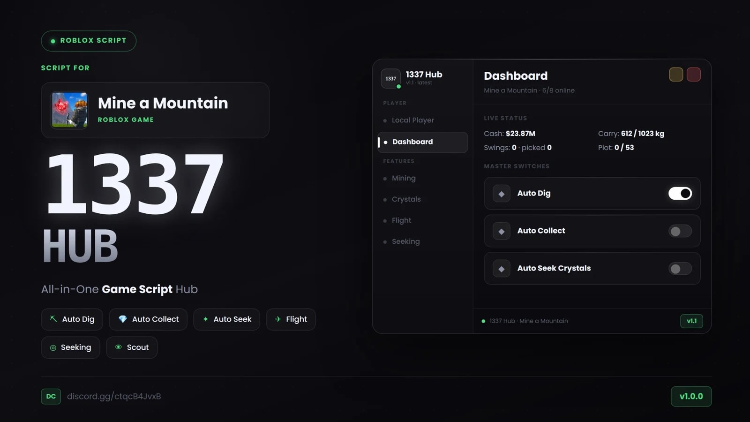Click the HUB logo word

pos(80,246)
